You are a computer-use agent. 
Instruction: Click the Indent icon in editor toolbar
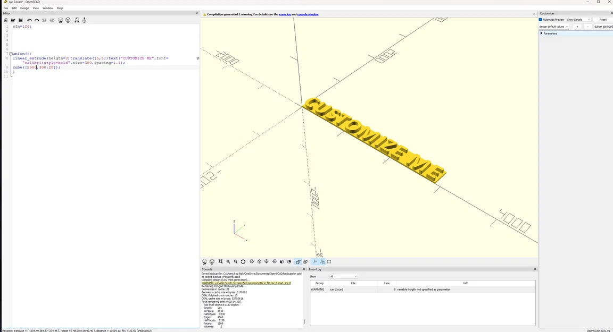click(x=52, y=20)
